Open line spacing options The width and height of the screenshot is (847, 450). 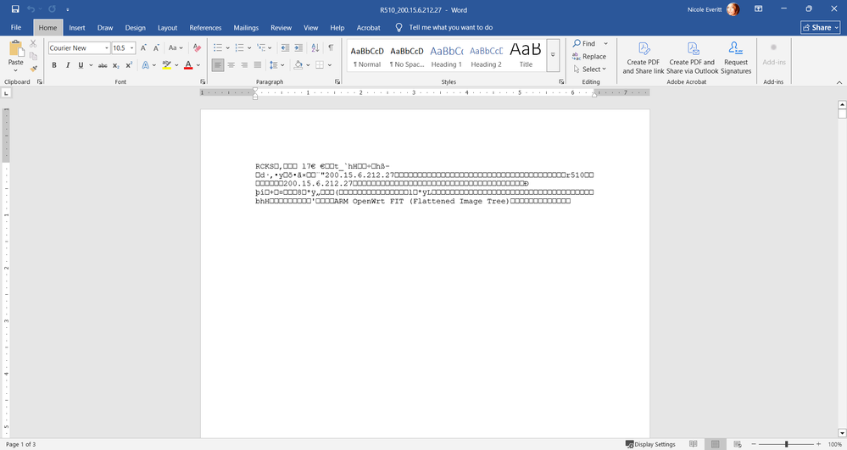click(x=276, y=65)
